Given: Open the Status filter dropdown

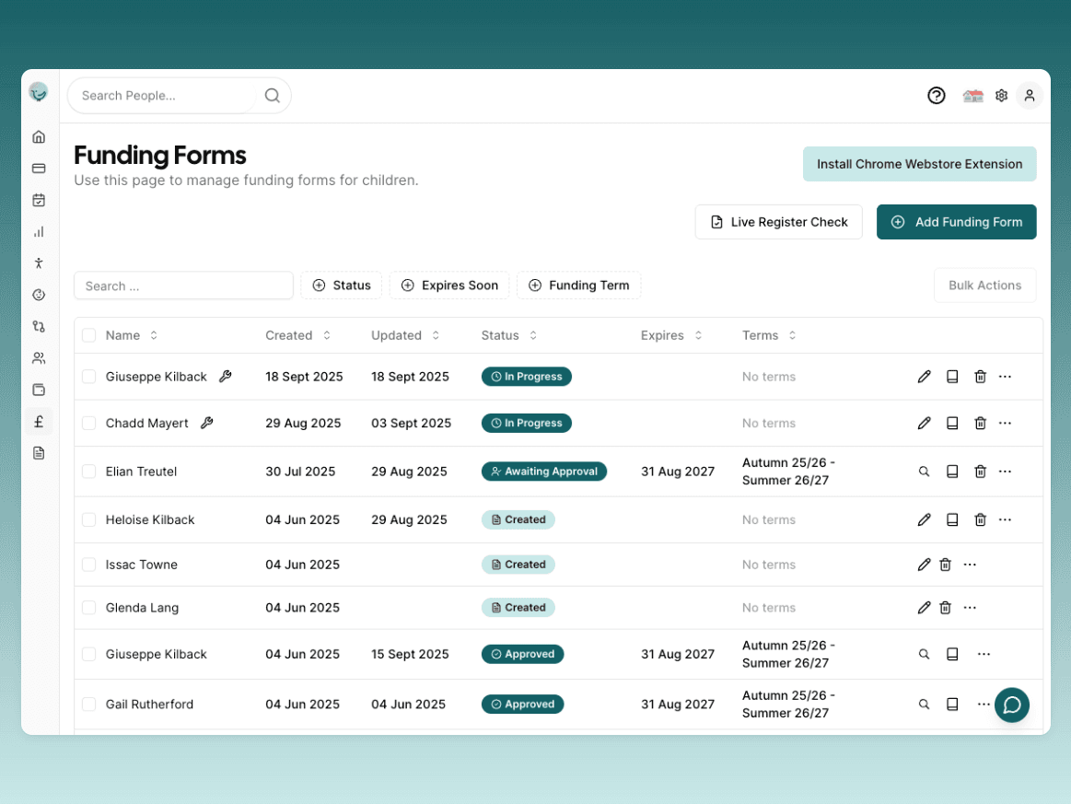Looking at the screenshot, I should coord(342,285).
